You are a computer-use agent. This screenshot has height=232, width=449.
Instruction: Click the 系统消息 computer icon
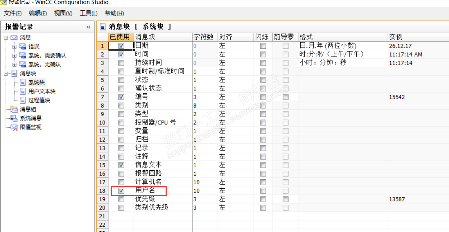click(x=14, y=118)
